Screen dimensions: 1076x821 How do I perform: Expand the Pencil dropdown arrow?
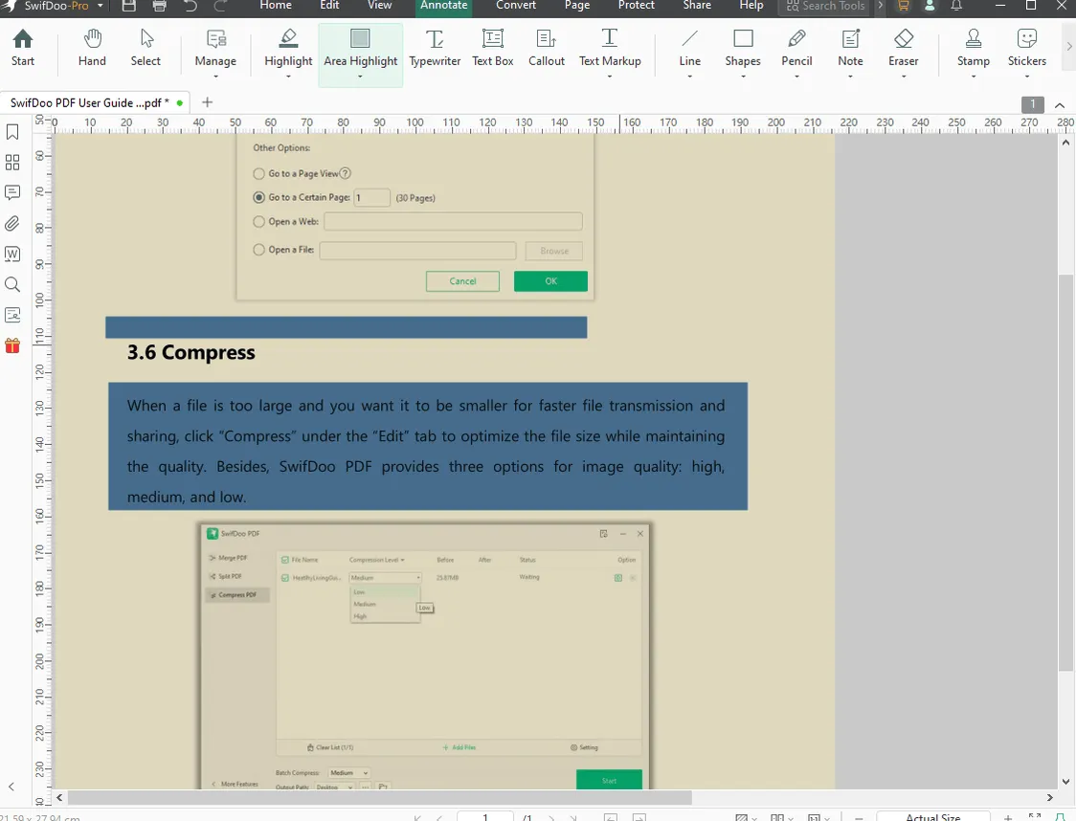pyautogui.click(x=796, y=77)
